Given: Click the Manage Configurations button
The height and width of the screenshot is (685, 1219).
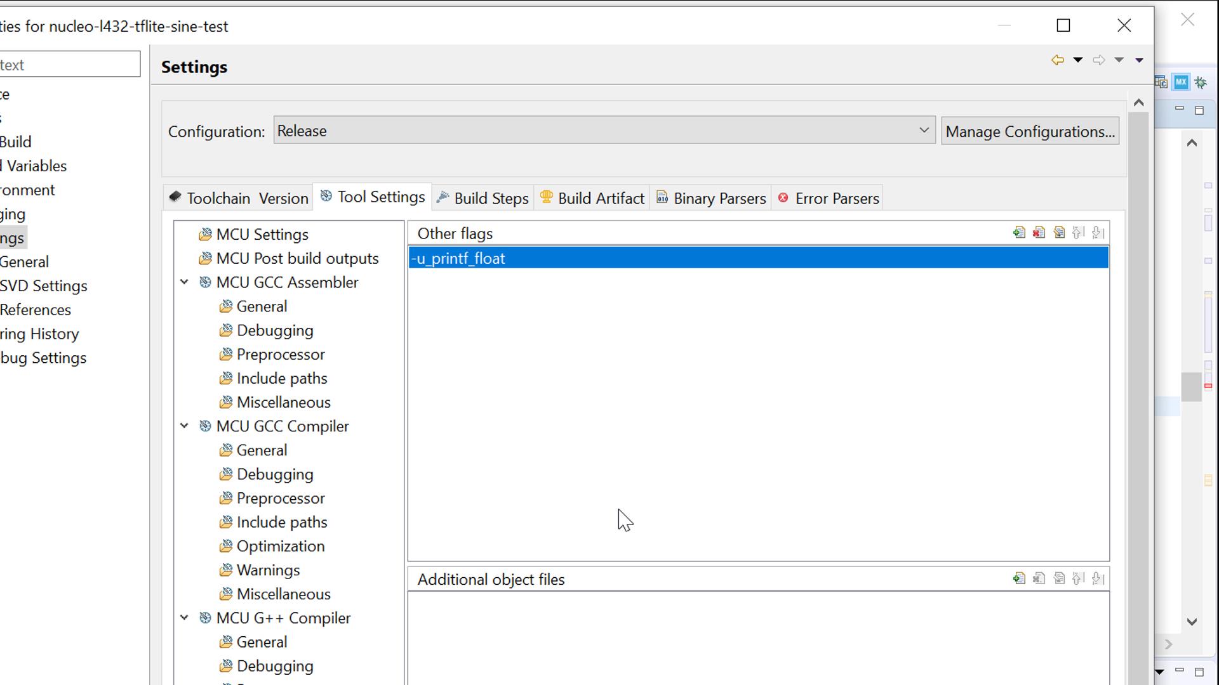Looking at the screenshot, I should [x=1030, y=131].
